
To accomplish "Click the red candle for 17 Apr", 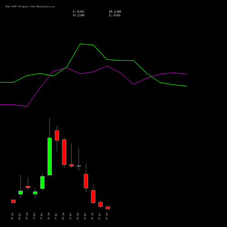I will 57,135.
